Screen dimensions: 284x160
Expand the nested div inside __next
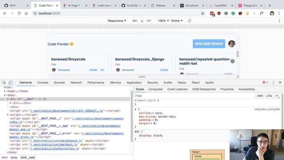pos(11,103)
